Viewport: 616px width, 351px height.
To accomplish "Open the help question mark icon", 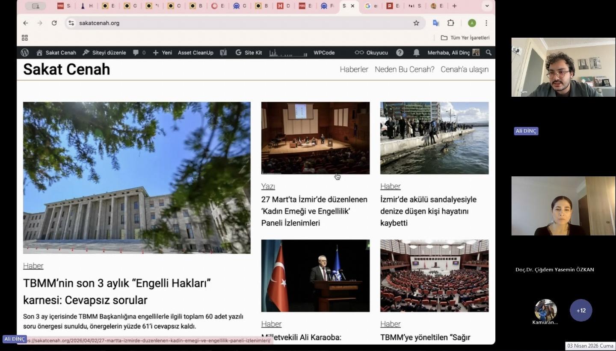I will pos(400,53).
